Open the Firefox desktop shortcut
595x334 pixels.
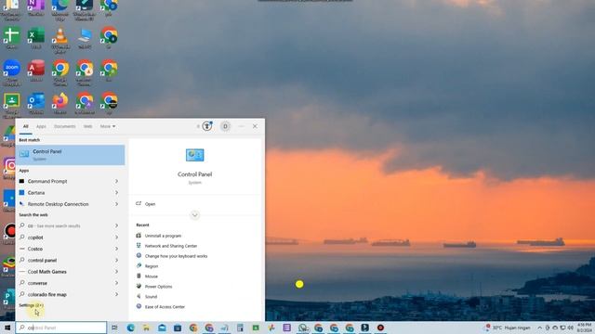[59, 103]
